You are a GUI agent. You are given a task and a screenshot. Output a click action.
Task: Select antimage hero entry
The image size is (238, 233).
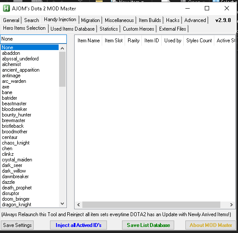30,76
